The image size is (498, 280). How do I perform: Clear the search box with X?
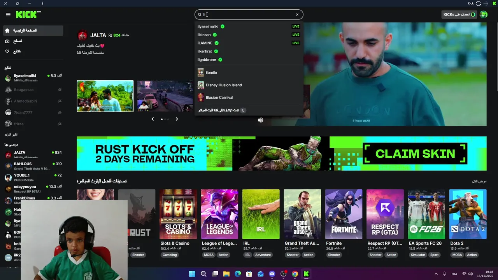pos(297,14)
